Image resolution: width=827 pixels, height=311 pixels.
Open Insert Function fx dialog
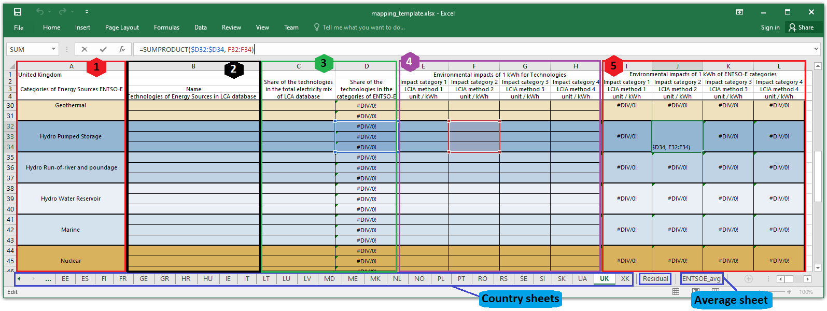122,49
